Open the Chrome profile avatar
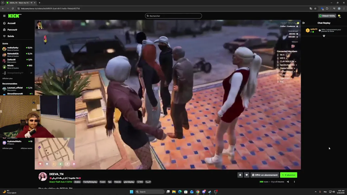Image resolution: width=347 pixels, height=195 pixels. 339,8
